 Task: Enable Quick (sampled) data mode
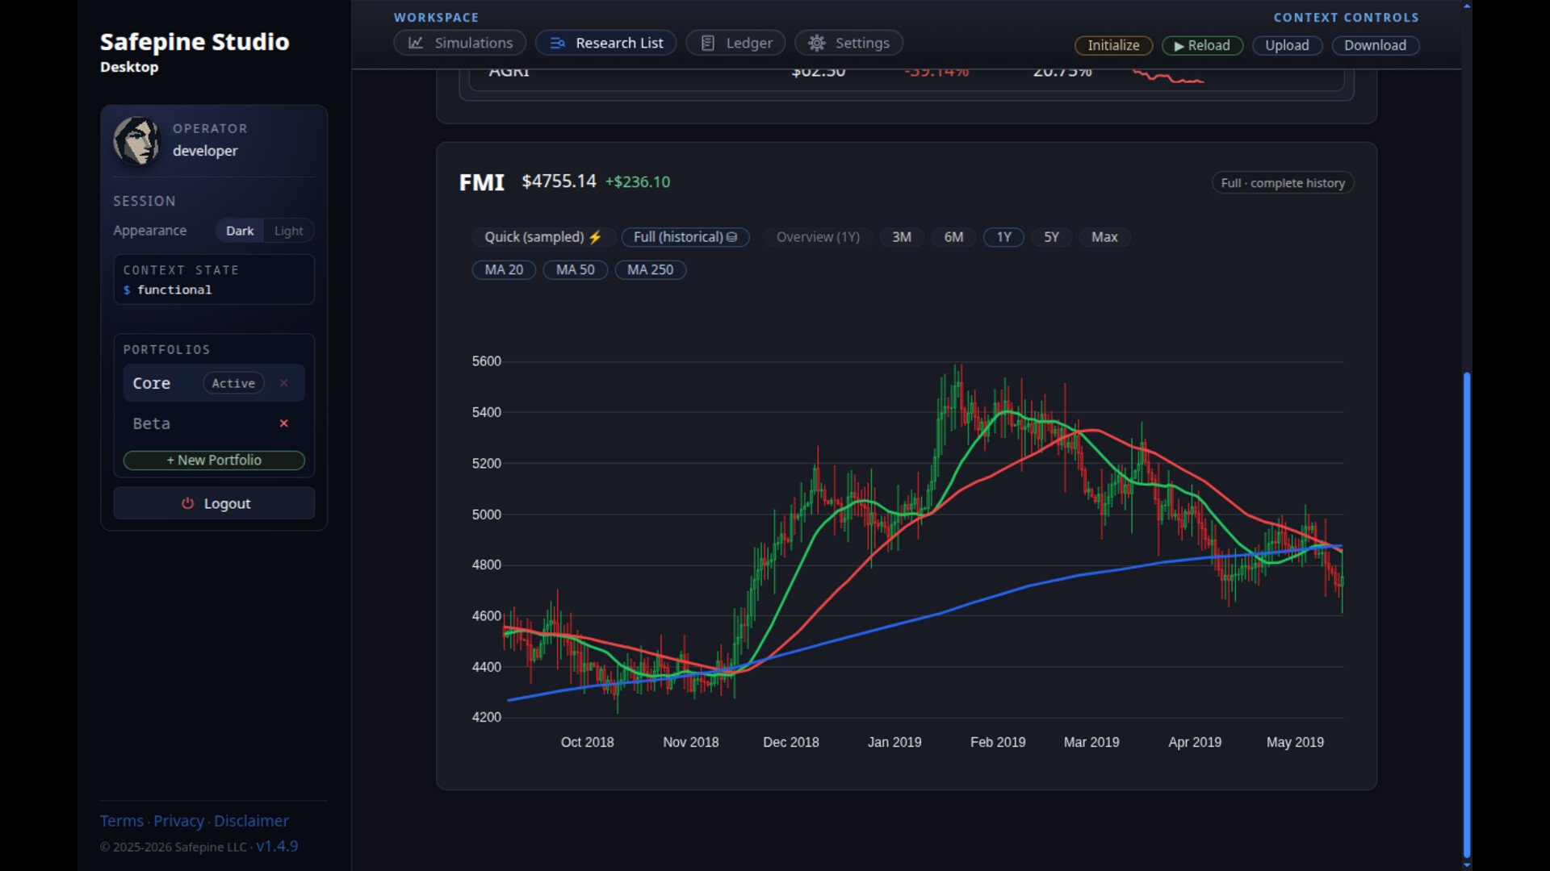[542, 237]
